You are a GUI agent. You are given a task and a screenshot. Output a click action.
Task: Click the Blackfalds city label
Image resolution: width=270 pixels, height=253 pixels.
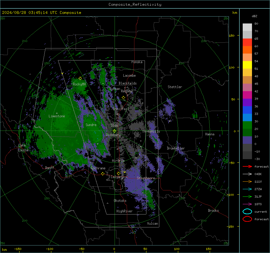click(127, 83)
